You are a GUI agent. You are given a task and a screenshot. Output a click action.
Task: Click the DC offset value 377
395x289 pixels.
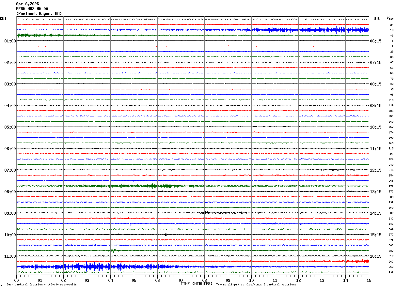tap(391, 235)
